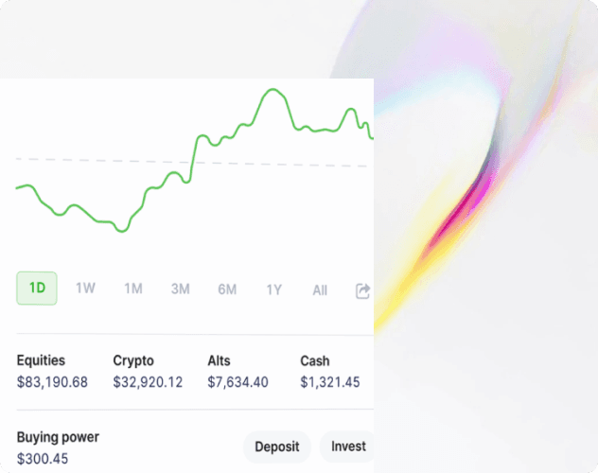The width and height of the screenshot is (598, 473).
Task: Select the 1M chart range
Action: [133, 289]
